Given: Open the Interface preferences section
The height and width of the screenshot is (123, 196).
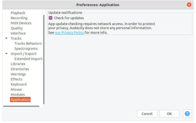Looking at the screenshot, I should coord(18,33).
